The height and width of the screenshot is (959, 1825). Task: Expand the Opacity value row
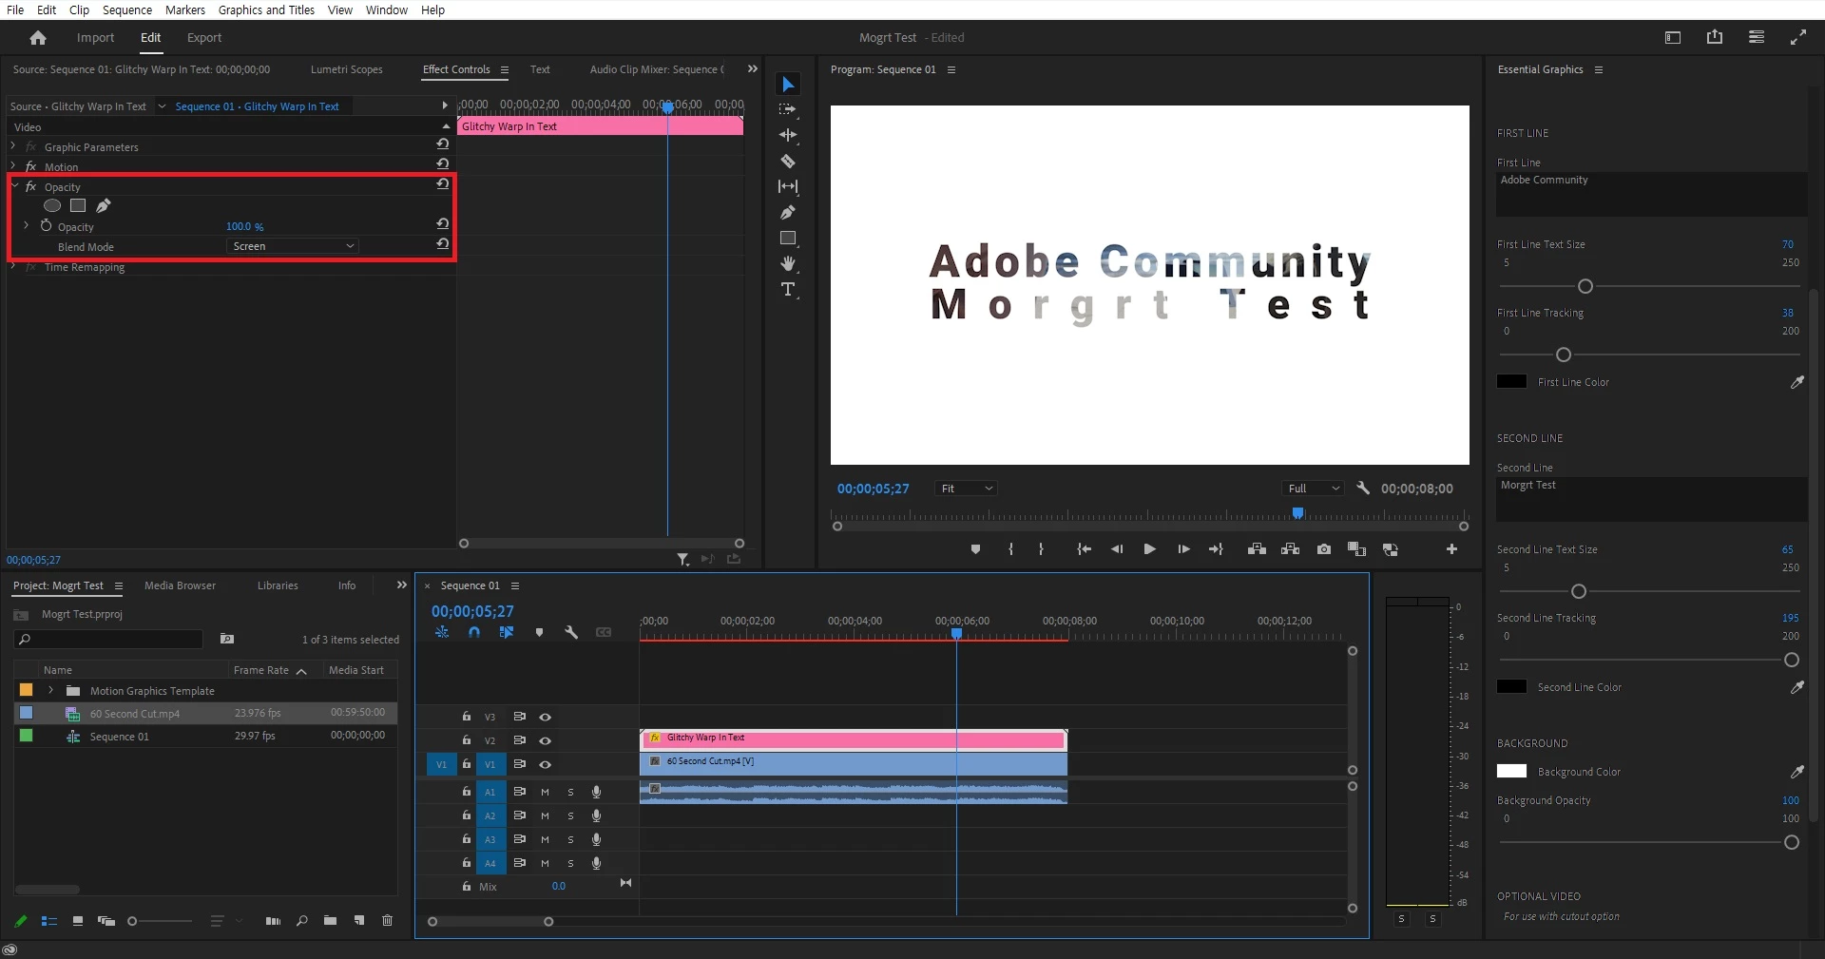pos(26,226)
